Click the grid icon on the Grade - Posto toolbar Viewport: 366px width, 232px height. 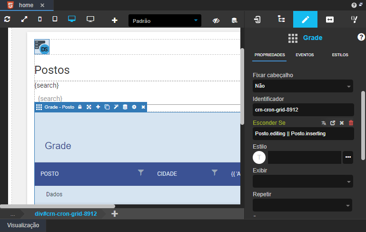coord(39,107)
